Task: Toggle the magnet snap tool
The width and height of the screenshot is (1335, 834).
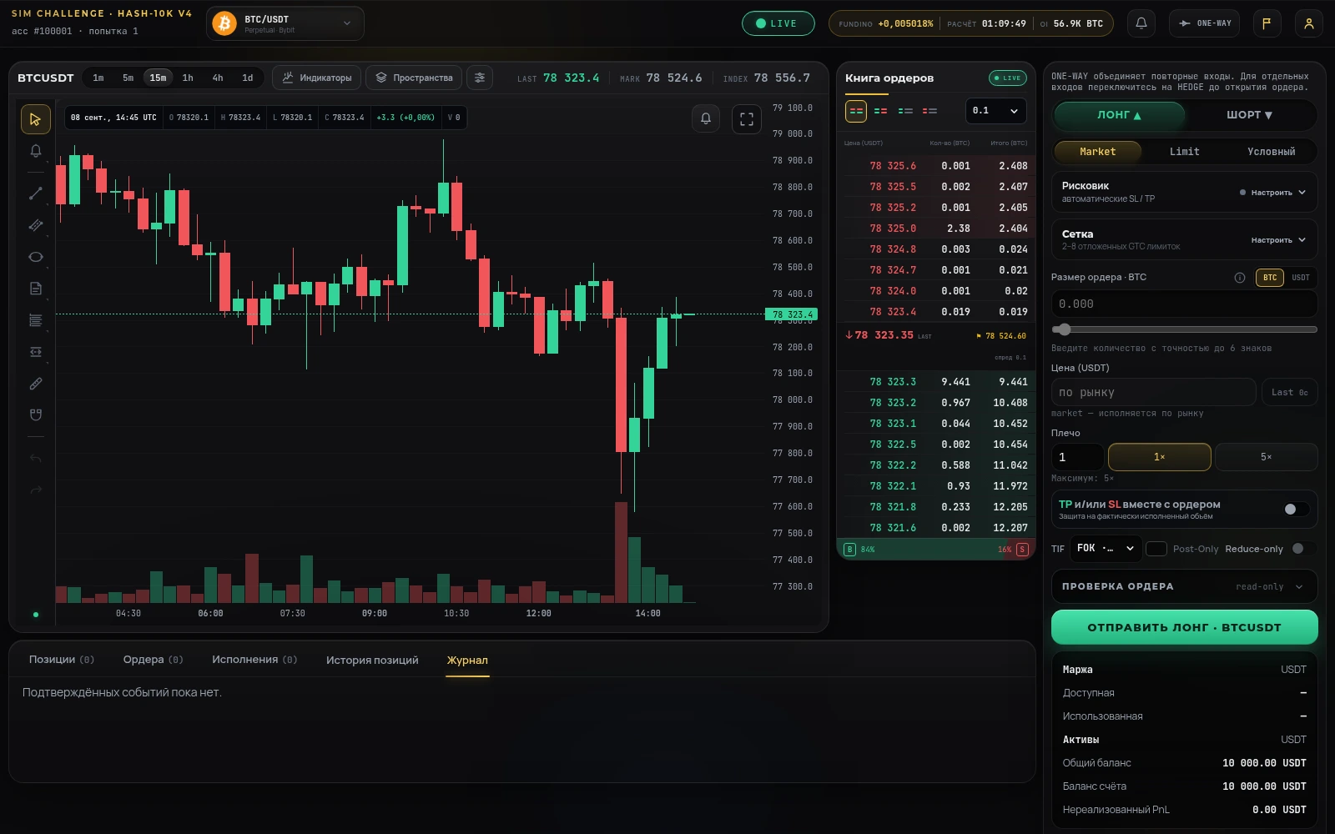Action: coord(35,415)
